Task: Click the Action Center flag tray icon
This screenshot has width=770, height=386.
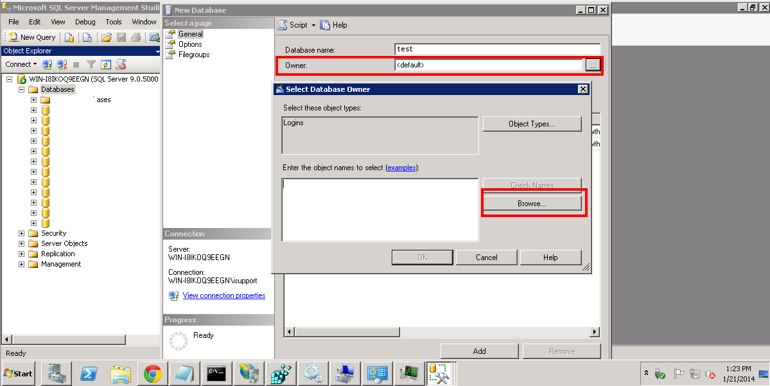Action: 679,374
